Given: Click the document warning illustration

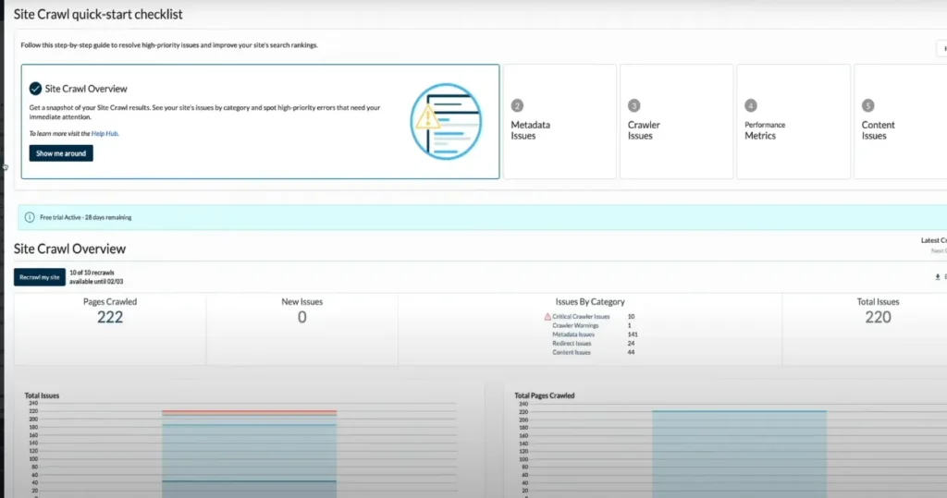Looking at the screenshot, I should coord(447,121).
